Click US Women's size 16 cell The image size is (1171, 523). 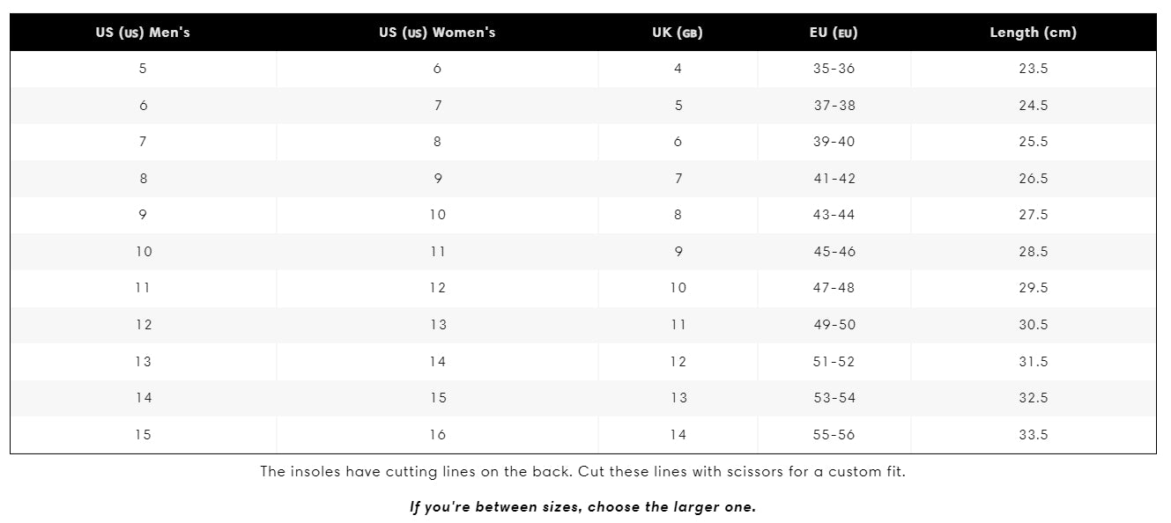(437, 435)
